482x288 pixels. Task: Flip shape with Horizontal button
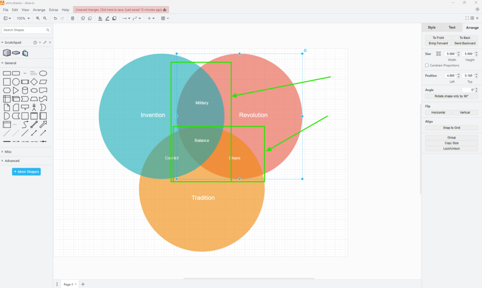[438, 113]
